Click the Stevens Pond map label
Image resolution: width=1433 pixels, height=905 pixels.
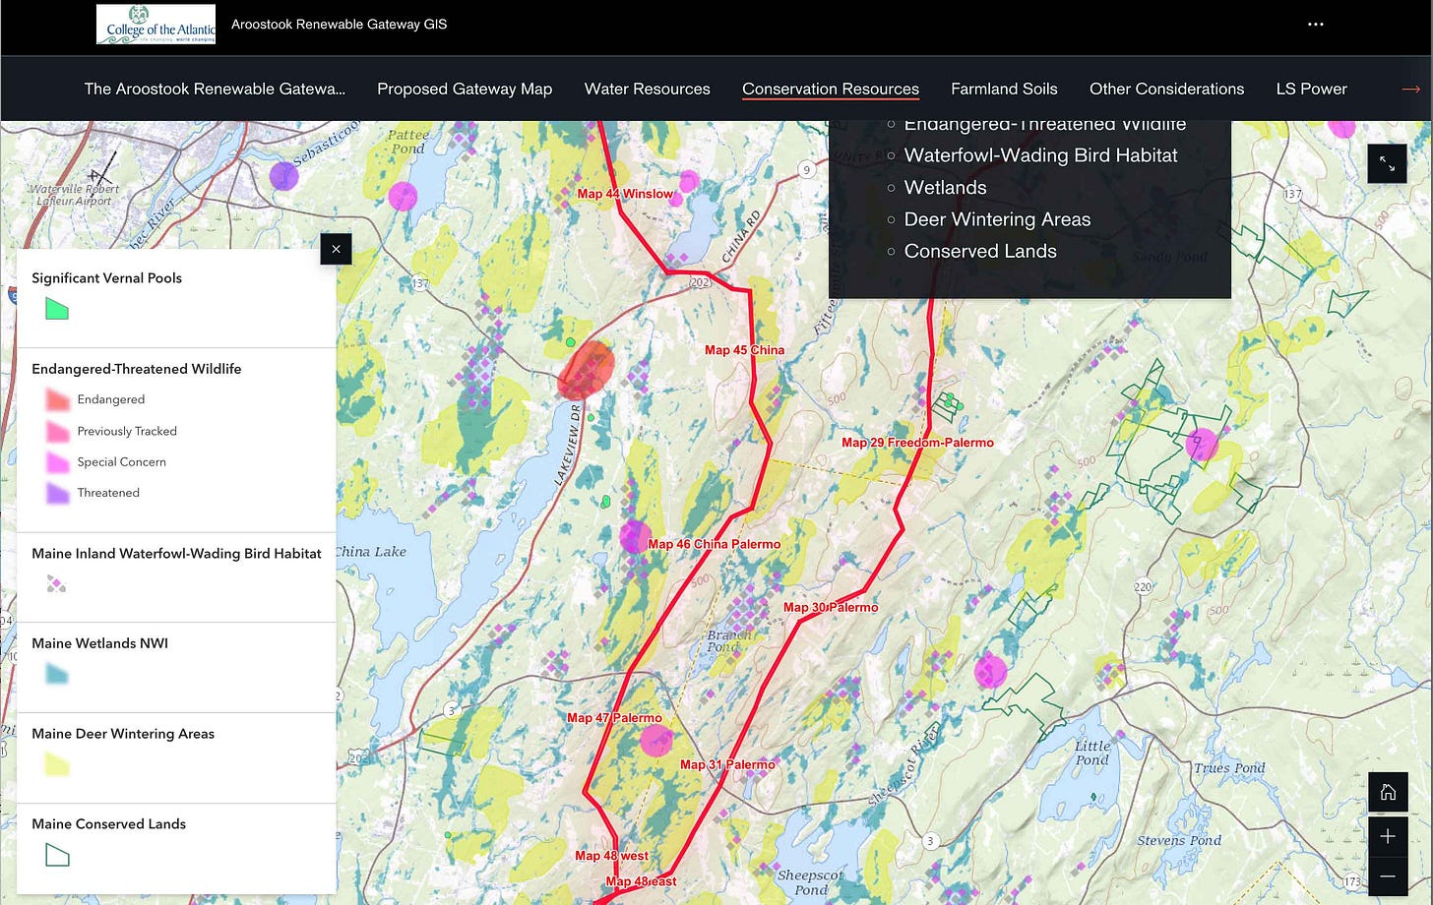(x=1179, y=841)
